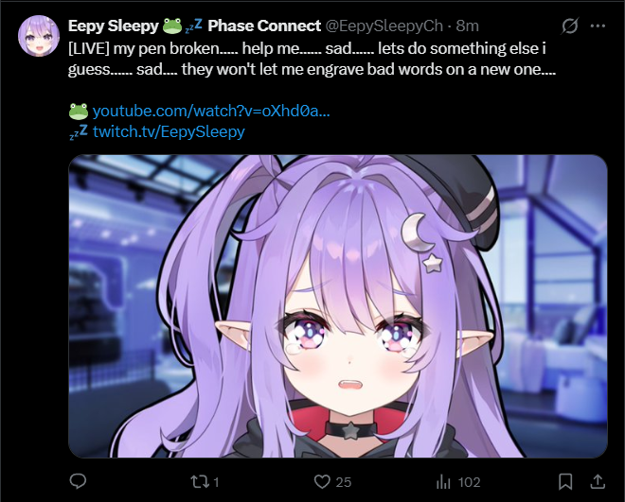
Task: Enlarge the purple-haired anime girl image
Action: click(338, 306)
